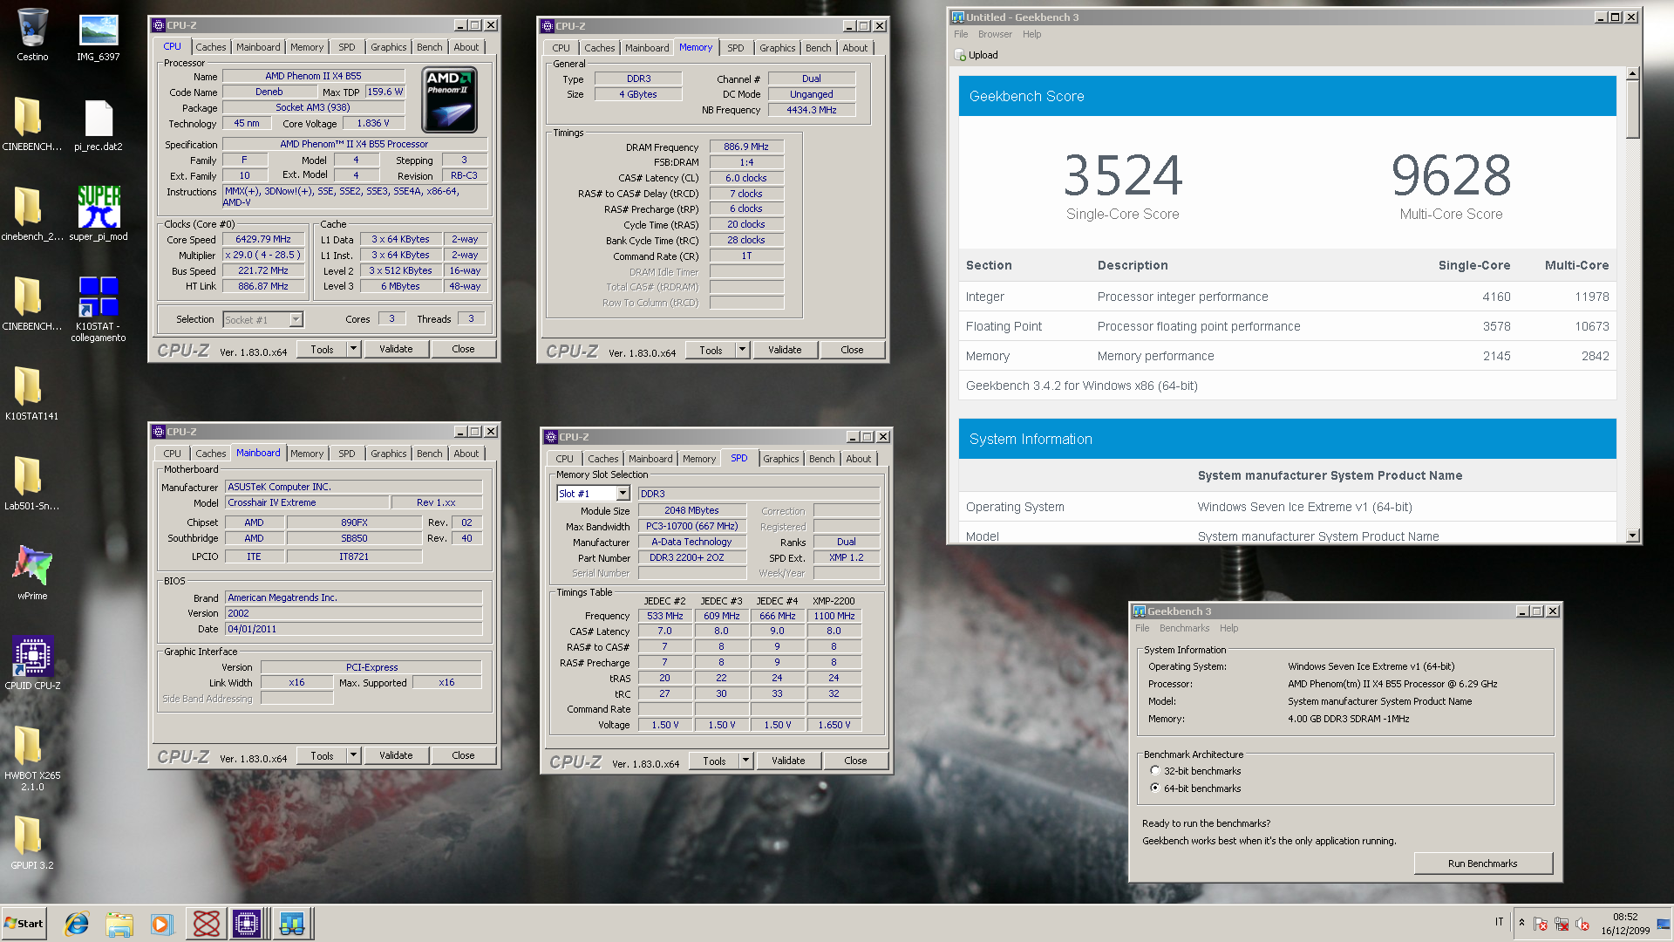This screenshot has width=1674, height=942.
Task: Show hidden tray icons arrow
Action: (1521, 923)
